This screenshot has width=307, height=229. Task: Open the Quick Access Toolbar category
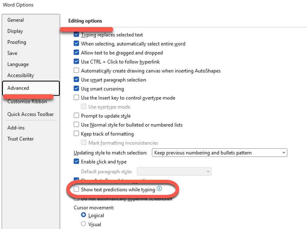pyautogui.click(x=31, y=114)
